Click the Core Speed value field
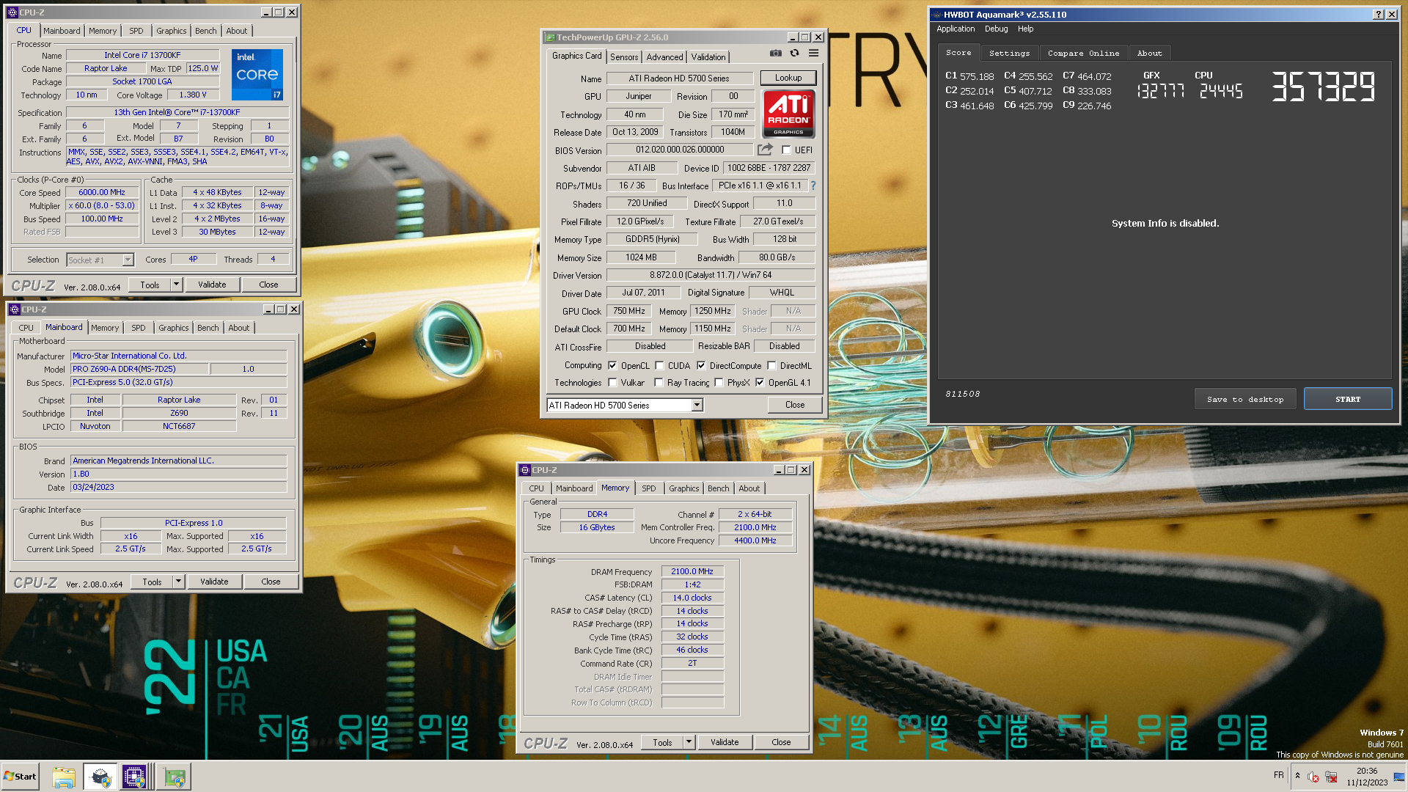1408x792 pixels. [x=102, y=192]
